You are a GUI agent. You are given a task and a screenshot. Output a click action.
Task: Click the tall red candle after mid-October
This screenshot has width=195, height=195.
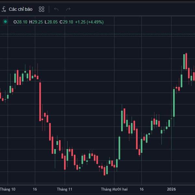tap(40, 101)
